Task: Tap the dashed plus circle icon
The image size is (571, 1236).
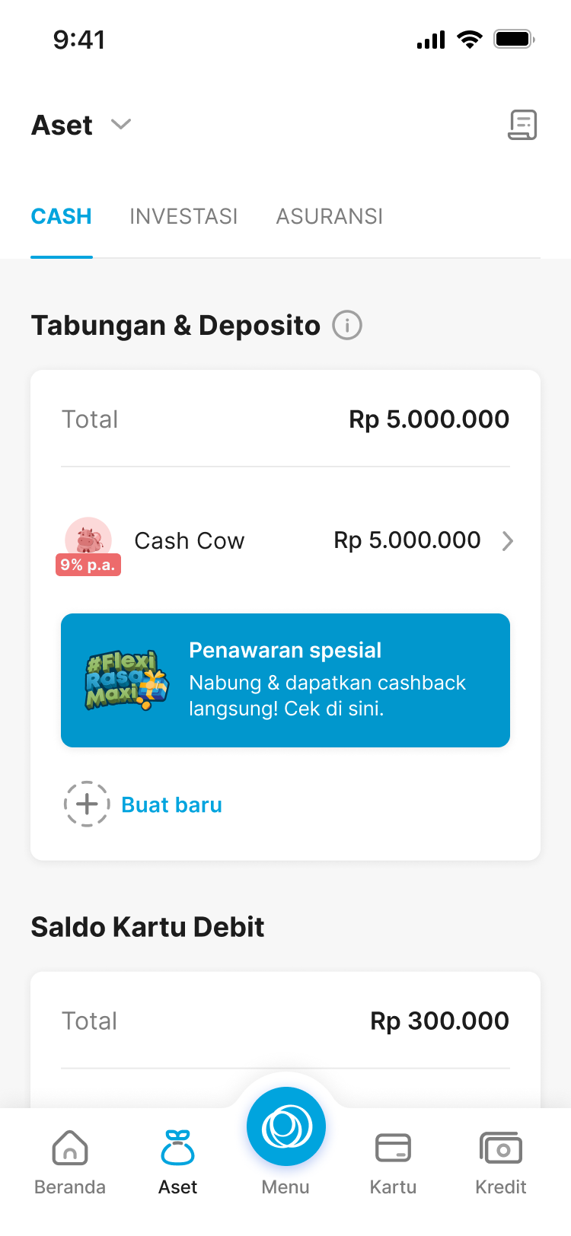Action: (87, 804)
